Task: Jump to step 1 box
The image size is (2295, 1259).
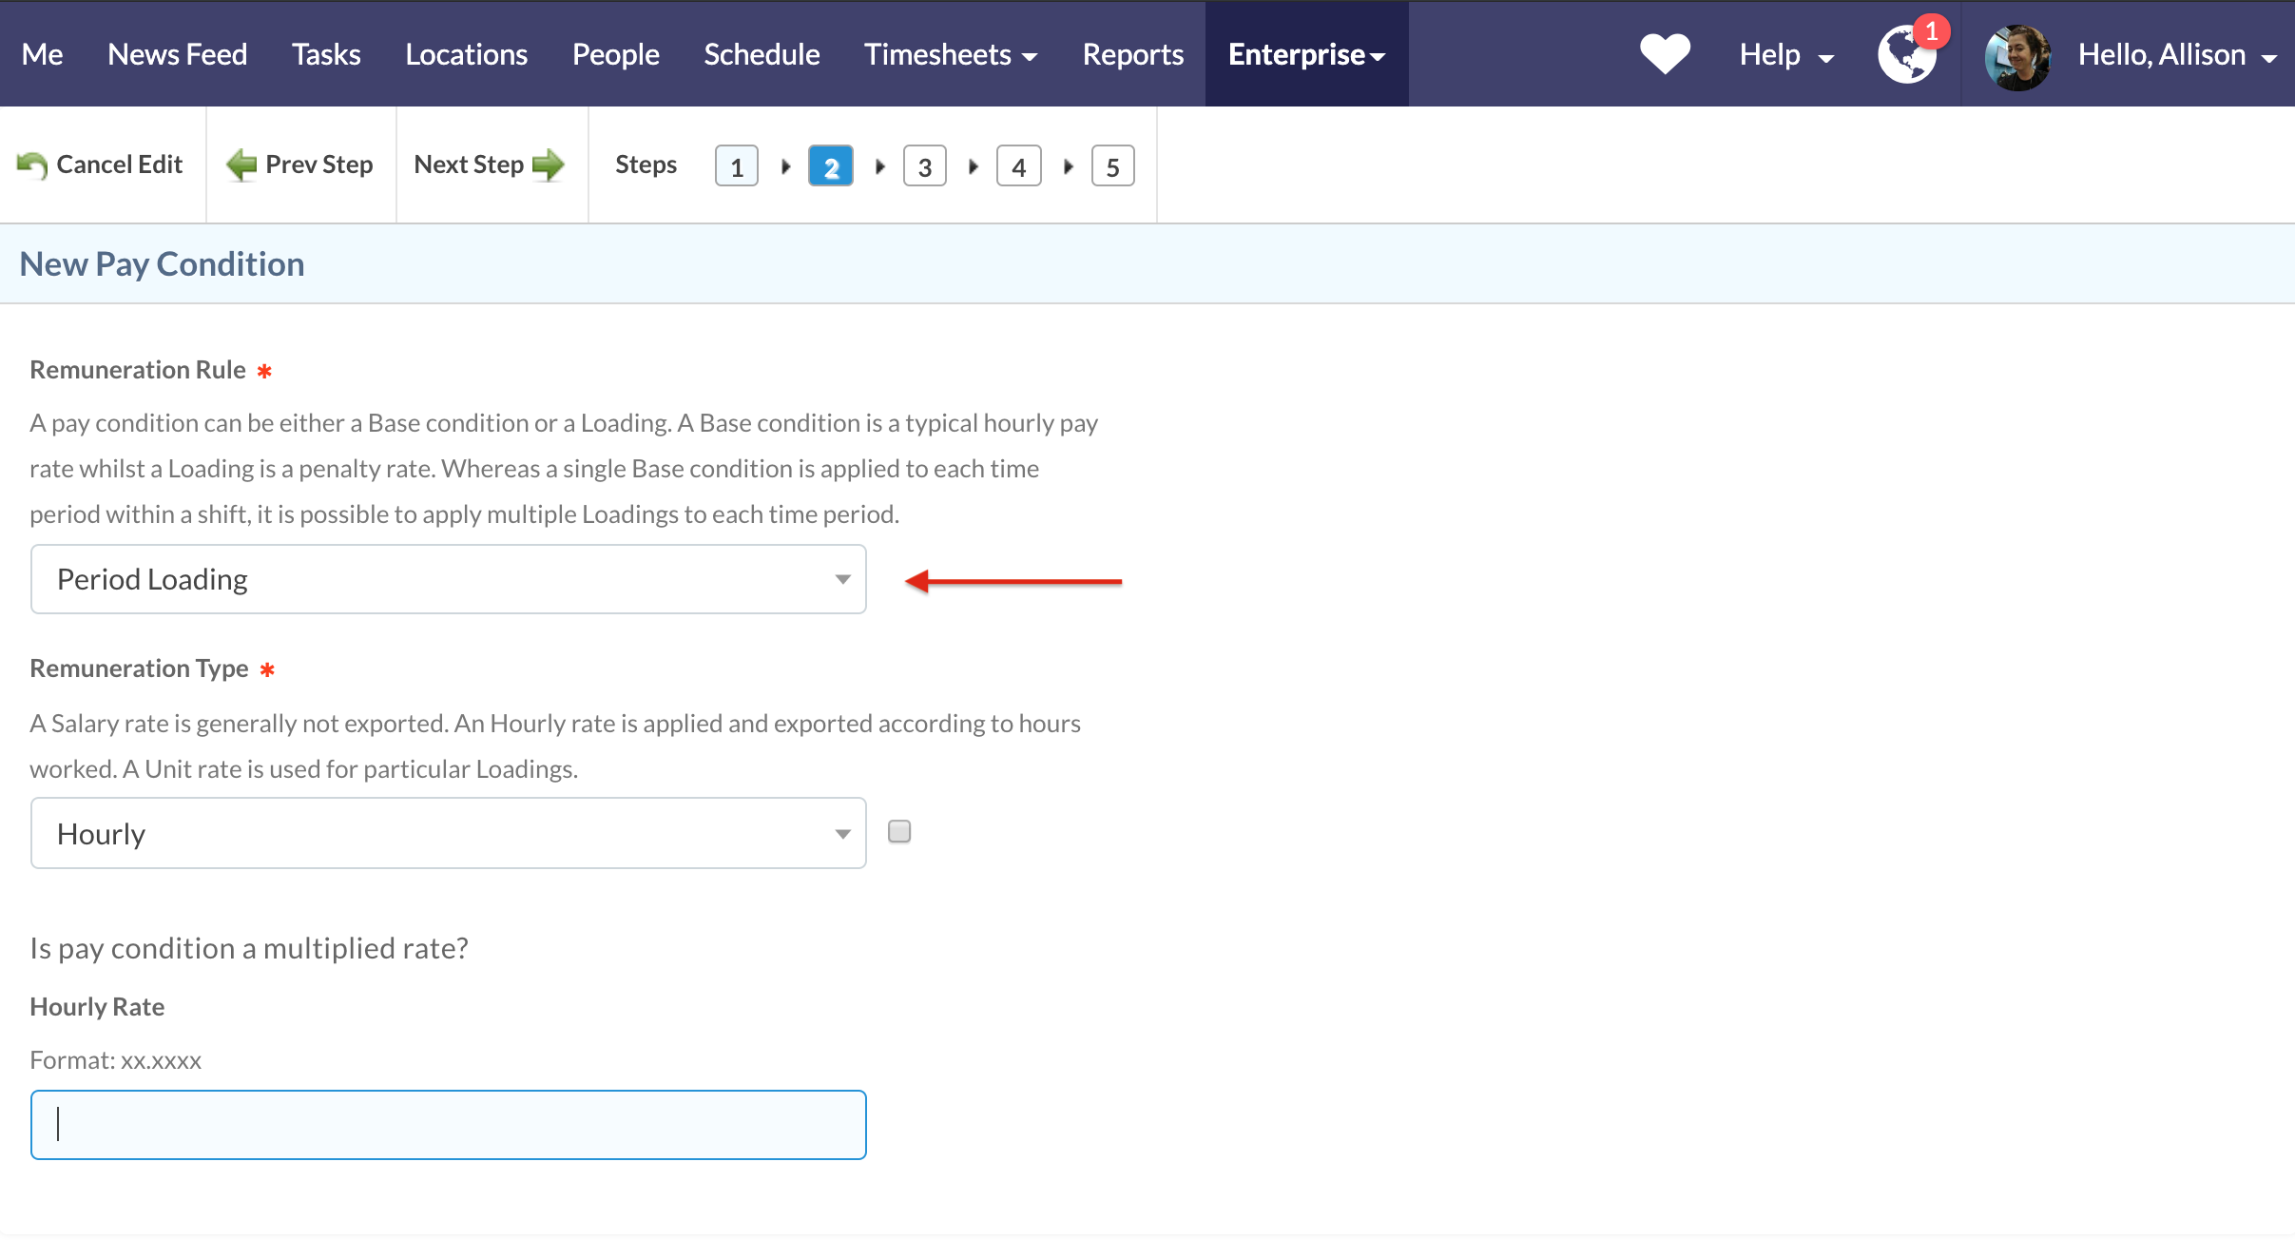Action: [x=736, y=167]
